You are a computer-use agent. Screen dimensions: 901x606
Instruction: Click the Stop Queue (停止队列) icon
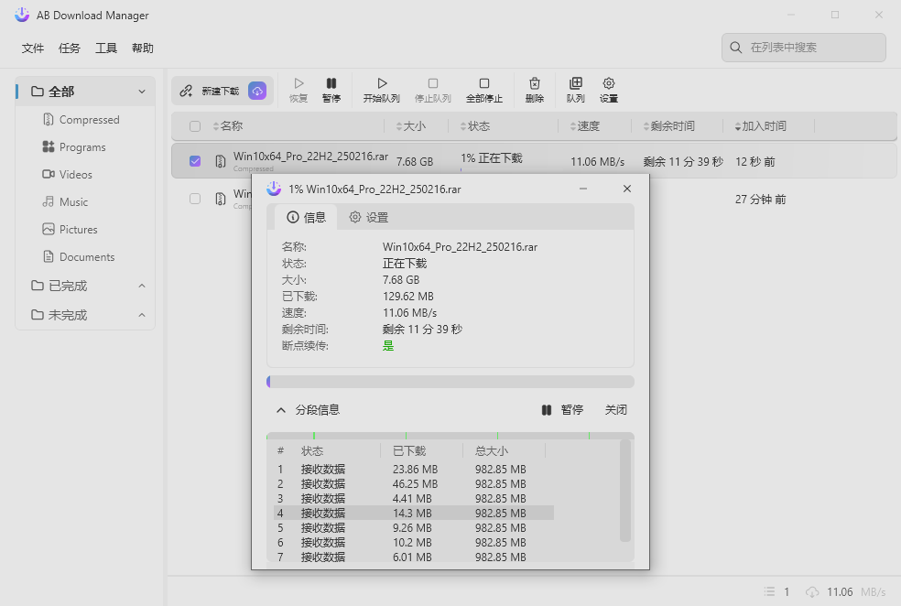click(x=433, y=83)
